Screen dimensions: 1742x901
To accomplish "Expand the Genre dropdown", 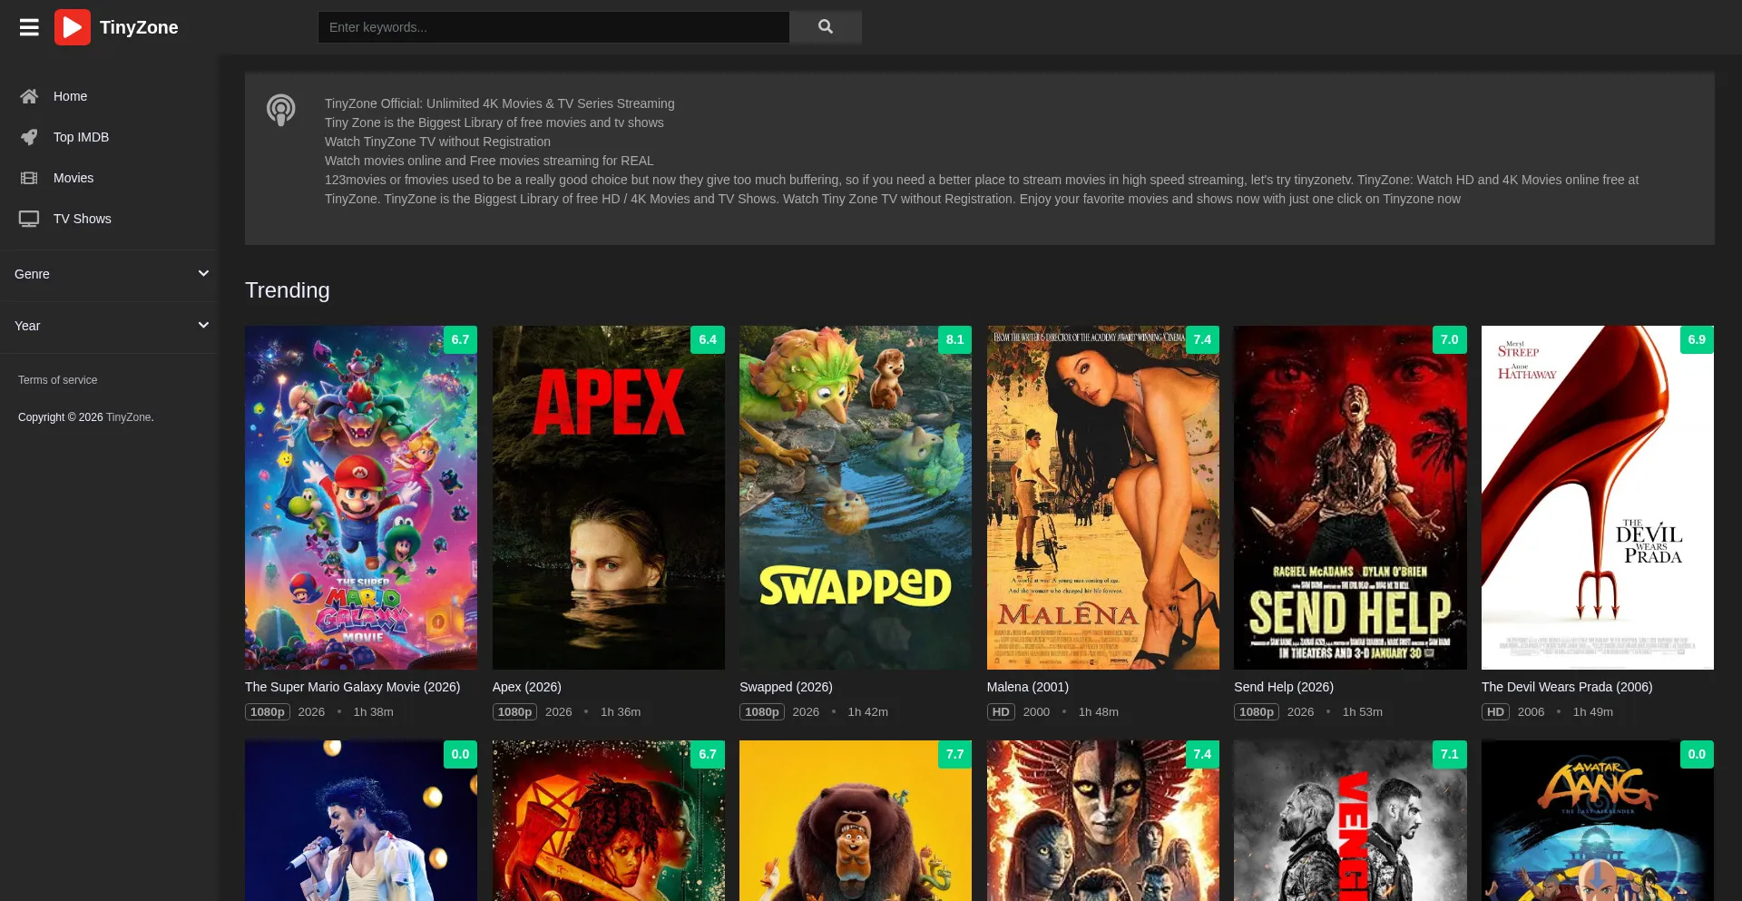I will tap(109, 274).
